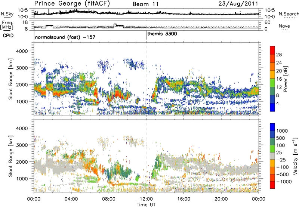Viewport: 299px width, 207px height.
Task: Click the '28' power colorbar tick
Action: 279,55
